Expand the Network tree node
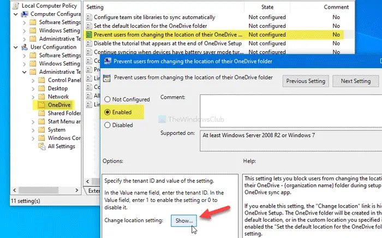The image size is (382, 238). (x=33, y=97)
